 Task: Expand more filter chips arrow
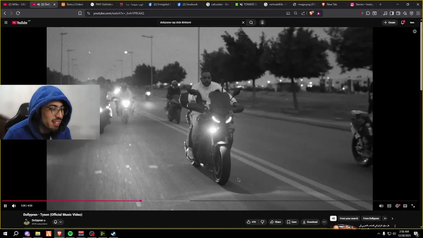pyautogui.click(x=392, y=218)
